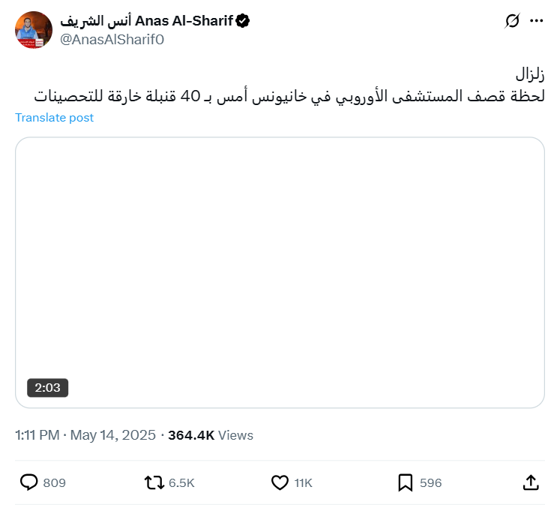Click the blue verified checkmark badge
The height and width of the screenshot is (505, 560).
click(243, 21)
